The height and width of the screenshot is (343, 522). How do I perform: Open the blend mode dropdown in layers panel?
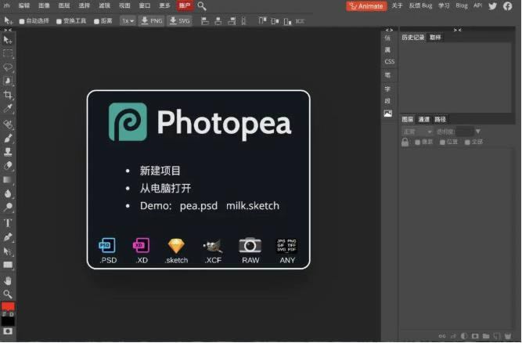417,132
